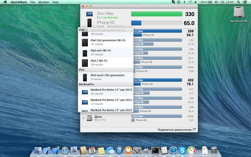Select iPad 2 (Wi-Fi) entry
Image resolution: width=251 pixels, height=157 pixels.
click(106, 62)
